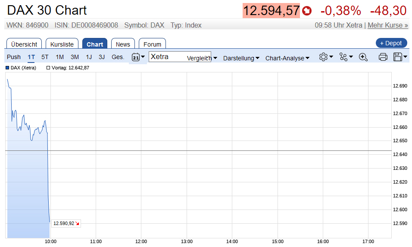Image resolution: width=412 pixels, height=247 pixels.
Task: Click the WKN 846900 text
Action: [x=27, y=25]
